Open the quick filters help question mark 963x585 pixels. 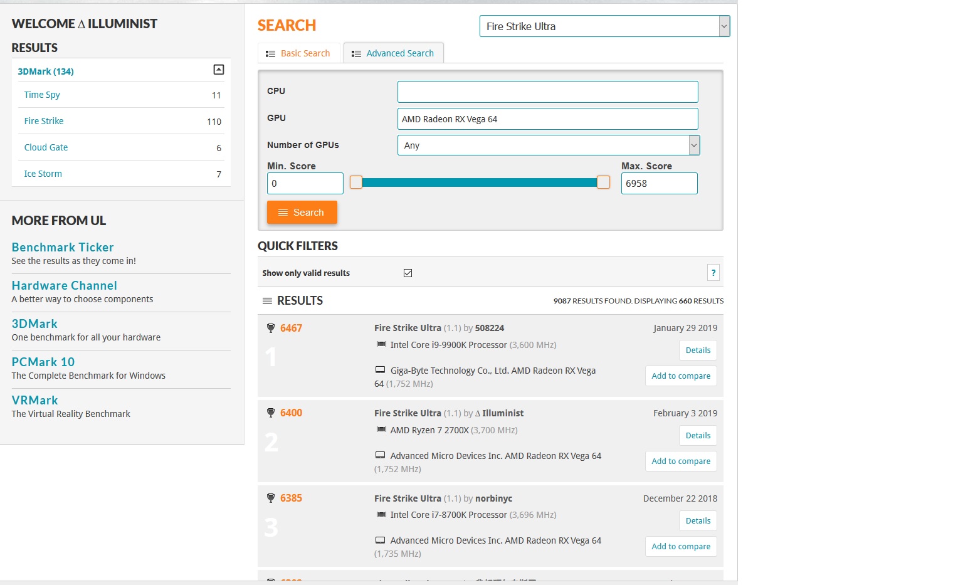point(713,273)
